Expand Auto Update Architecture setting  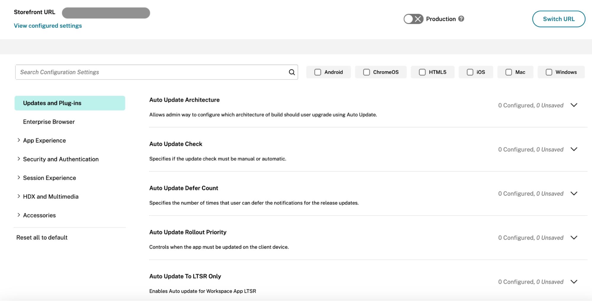coord(574,105)
